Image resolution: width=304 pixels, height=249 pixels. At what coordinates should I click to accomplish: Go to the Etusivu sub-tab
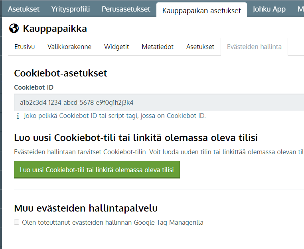pyautogui.click(x=24, y=47)
